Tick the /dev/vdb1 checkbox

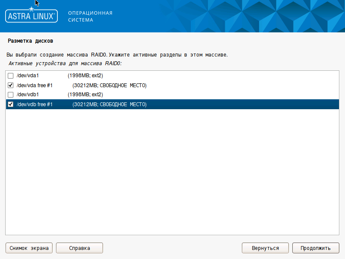(11, 95)
